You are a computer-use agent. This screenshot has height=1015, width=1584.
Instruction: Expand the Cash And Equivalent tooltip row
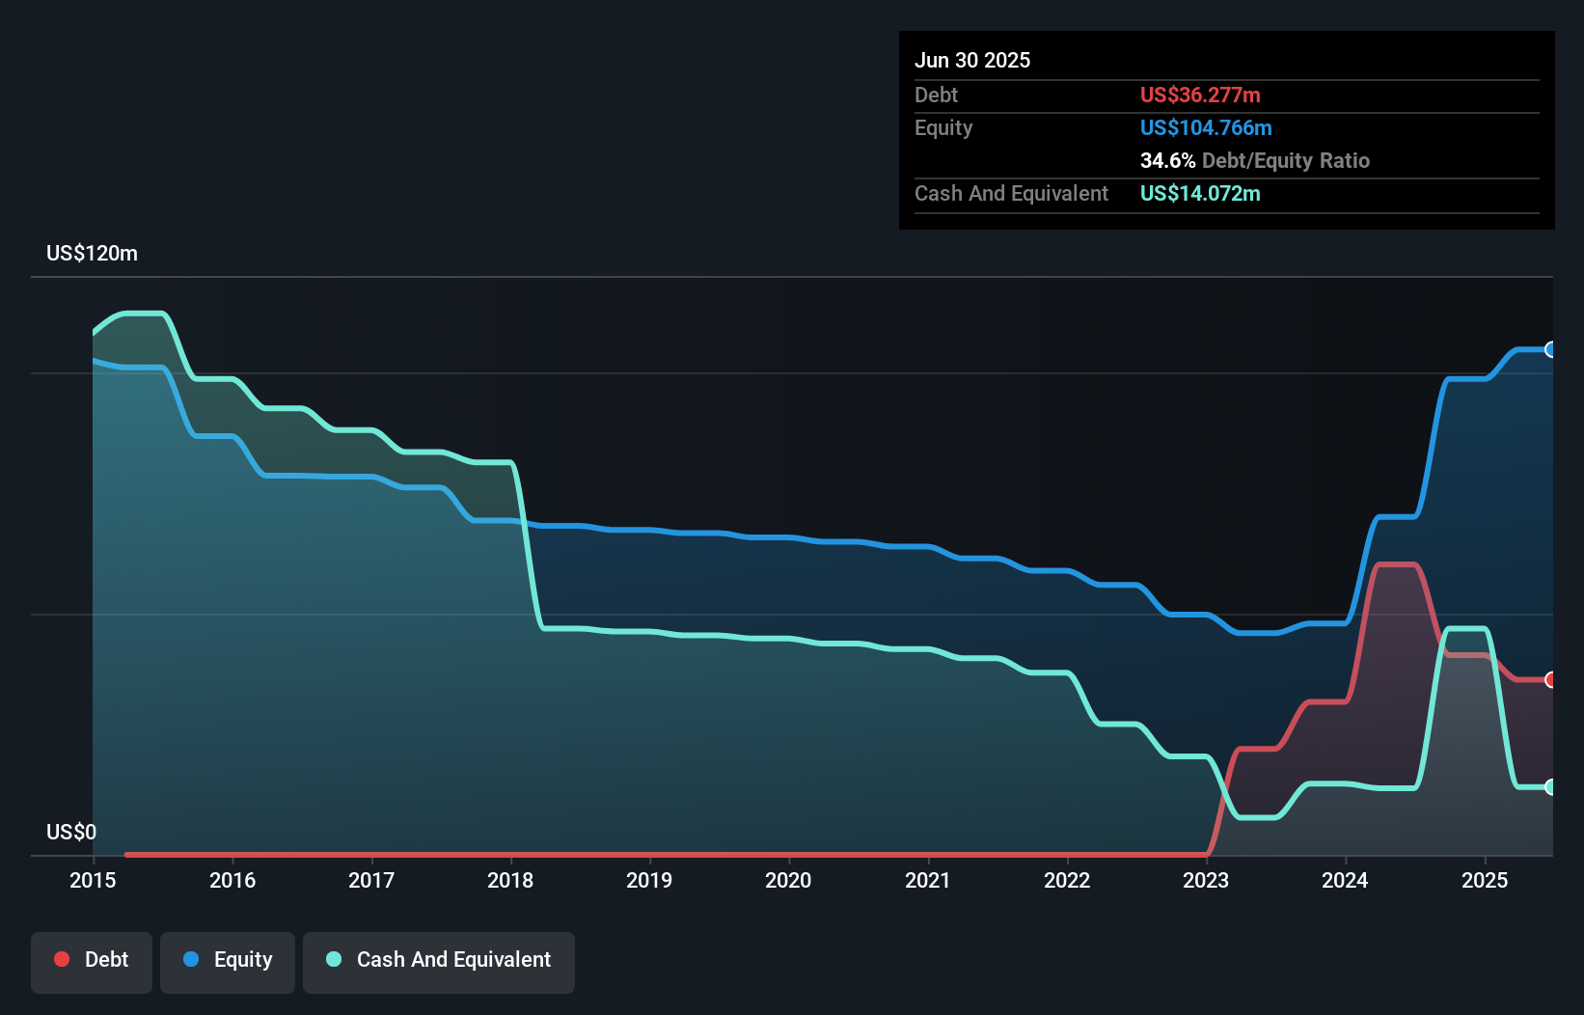[1011, 193]
